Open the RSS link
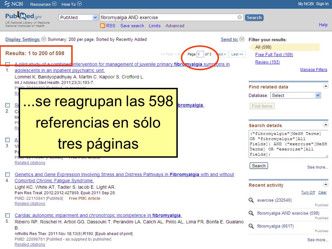The width and height of the screenshot is (332, 249). pyautogui.click(x=111, y=26)
